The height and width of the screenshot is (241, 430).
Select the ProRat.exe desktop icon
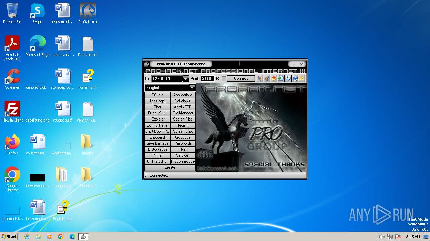[x=88, y=13]
